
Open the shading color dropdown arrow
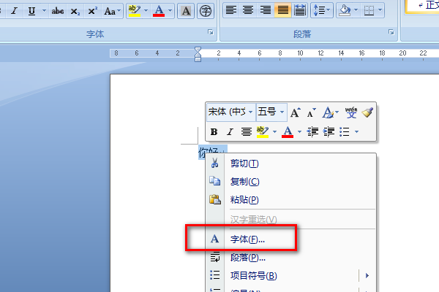[x=356, y=10]
